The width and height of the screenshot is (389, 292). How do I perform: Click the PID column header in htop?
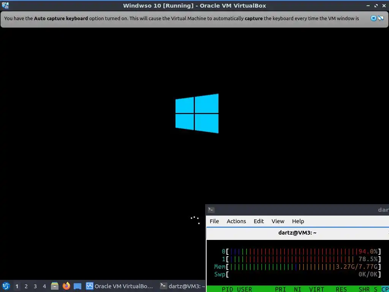pyautogui.click(x=227, y=289)
